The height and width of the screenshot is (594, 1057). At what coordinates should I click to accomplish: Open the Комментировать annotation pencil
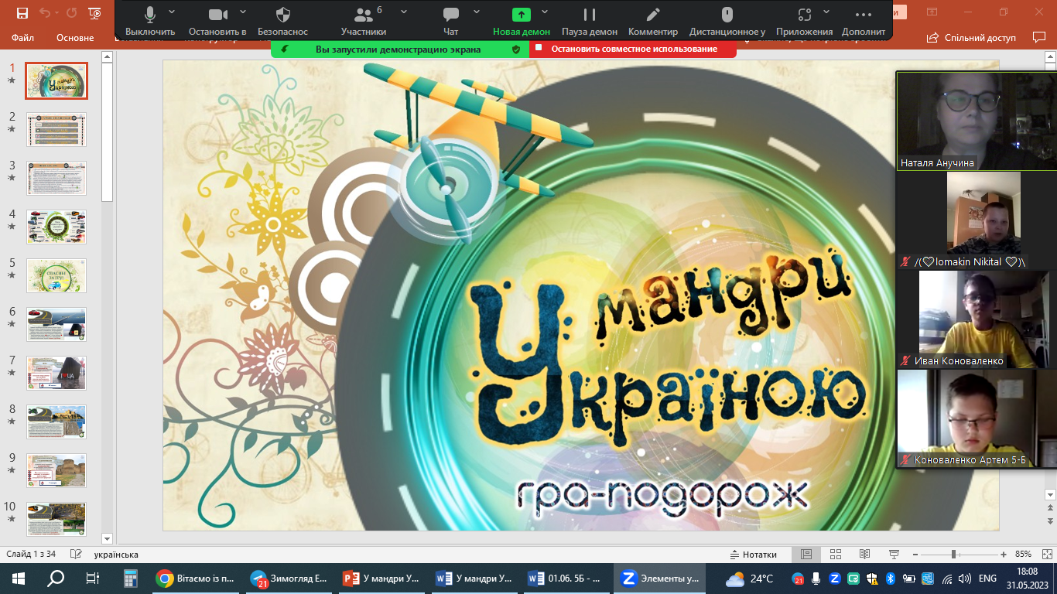[x=653, y=21]
